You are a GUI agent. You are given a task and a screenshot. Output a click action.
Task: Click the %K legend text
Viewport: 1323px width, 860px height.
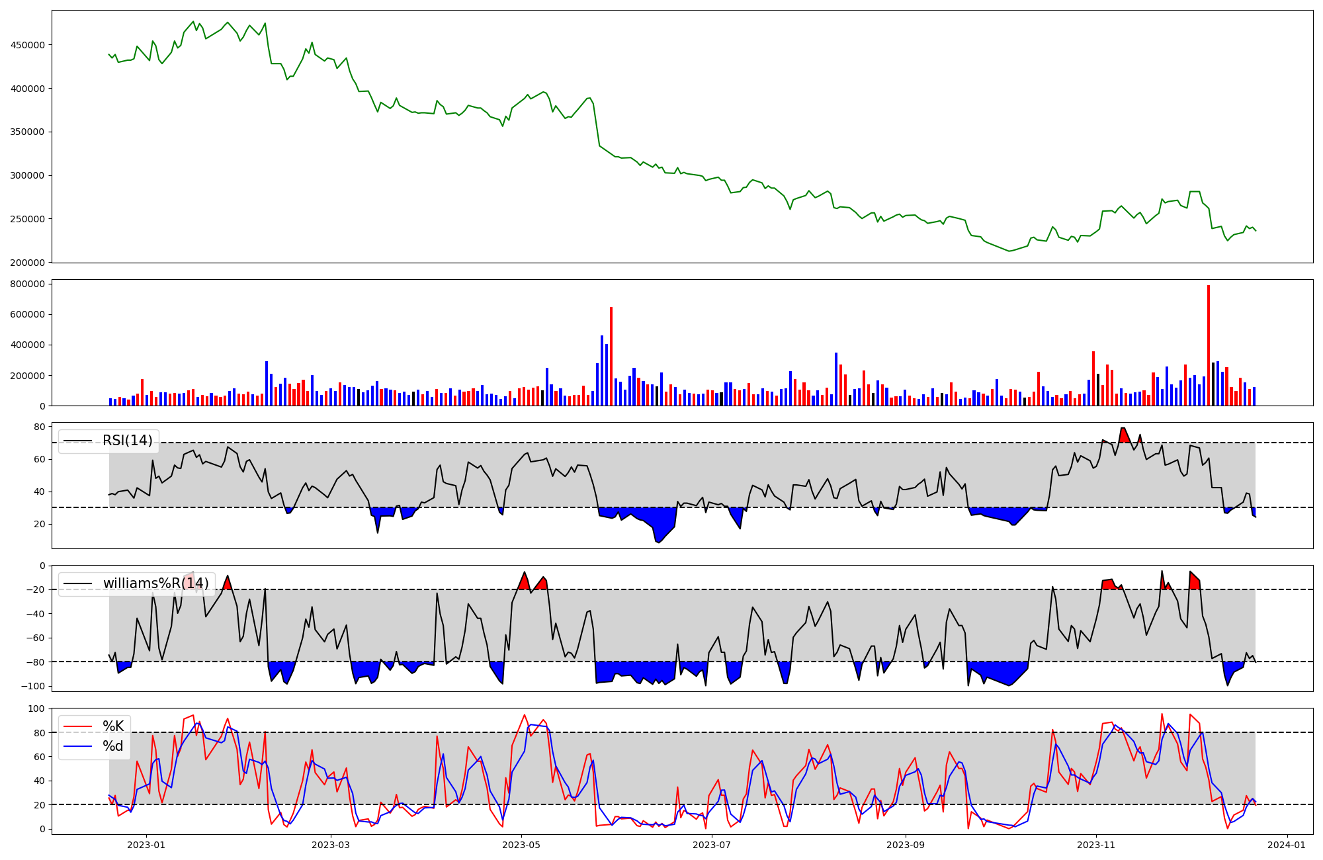point(113,726)
